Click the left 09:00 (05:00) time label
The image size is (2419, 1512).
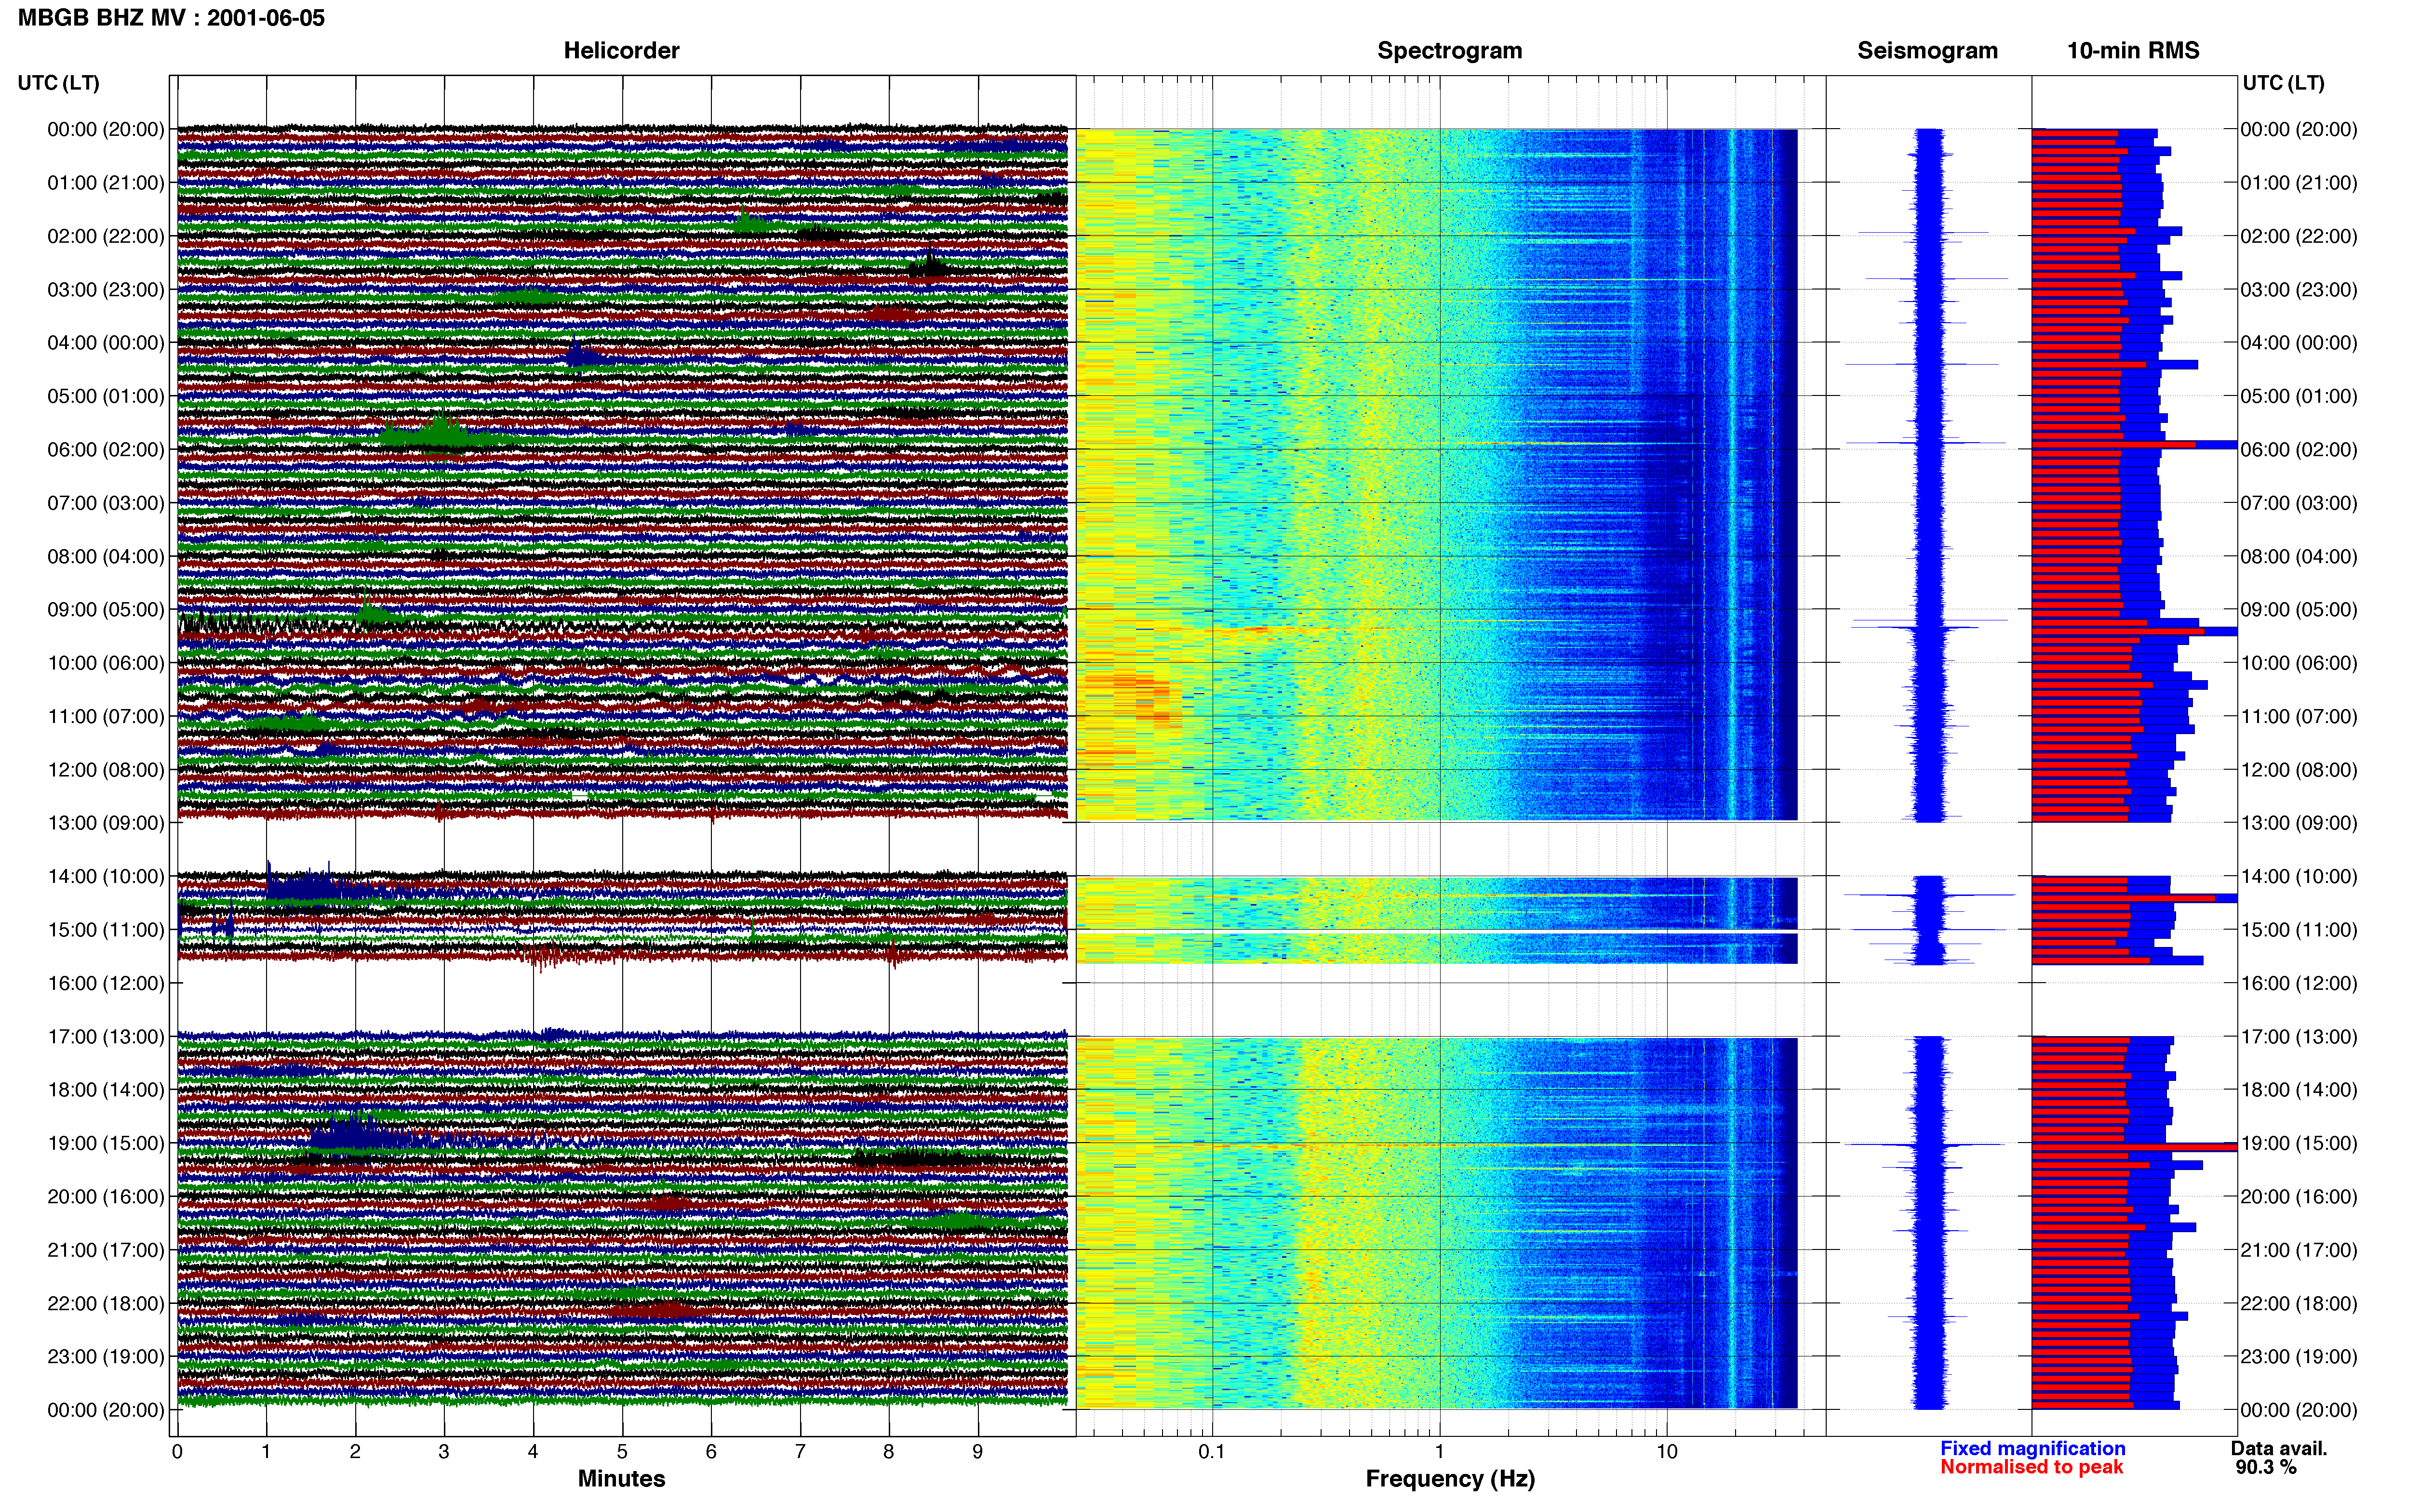106,610
